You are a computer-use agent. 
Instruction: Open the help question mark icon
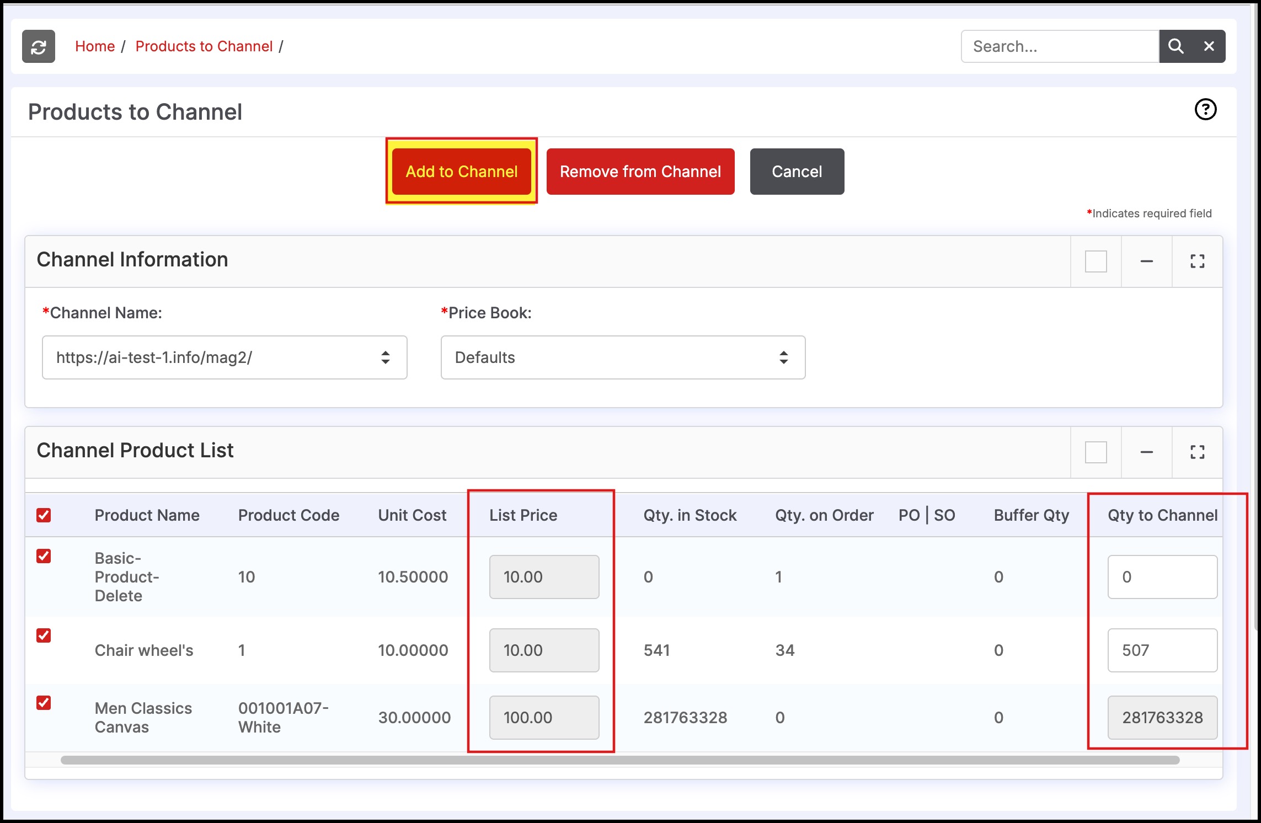[1205, 109]
